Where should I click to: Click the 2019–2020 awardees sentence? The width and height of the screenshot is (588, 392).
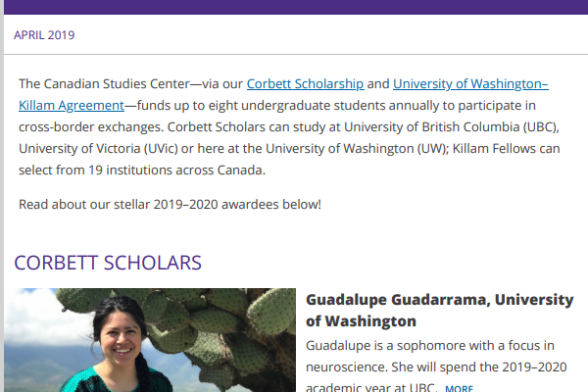tap(170, 205)
